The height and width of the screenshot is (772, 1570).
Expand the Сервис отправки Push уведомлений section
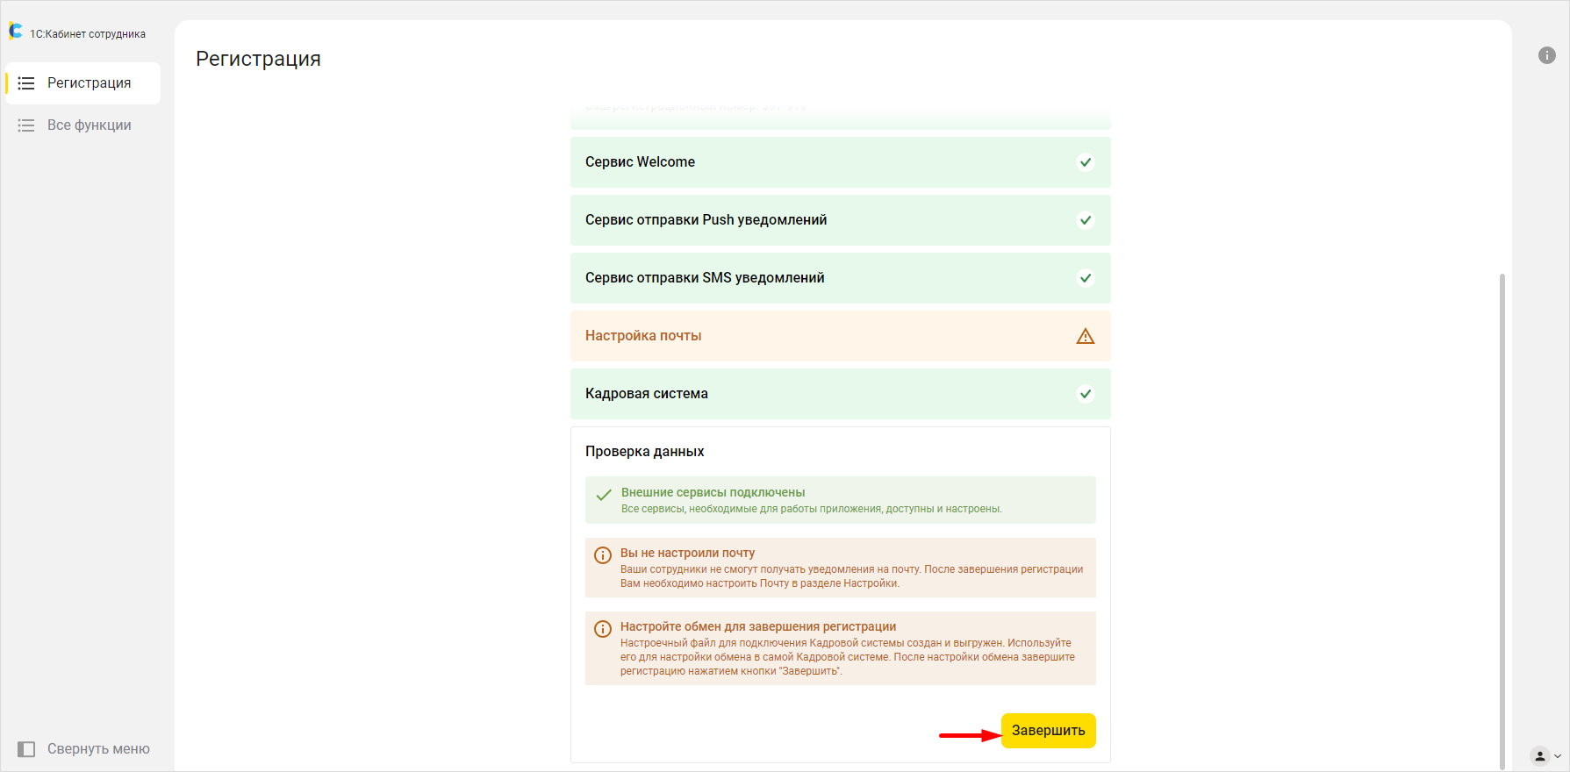841,220
